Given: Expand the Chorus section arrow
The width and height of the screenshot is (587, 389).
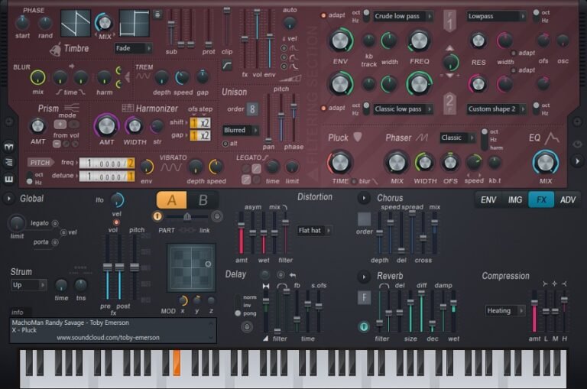Looking at the screenshot, I should tap(364, 198).
